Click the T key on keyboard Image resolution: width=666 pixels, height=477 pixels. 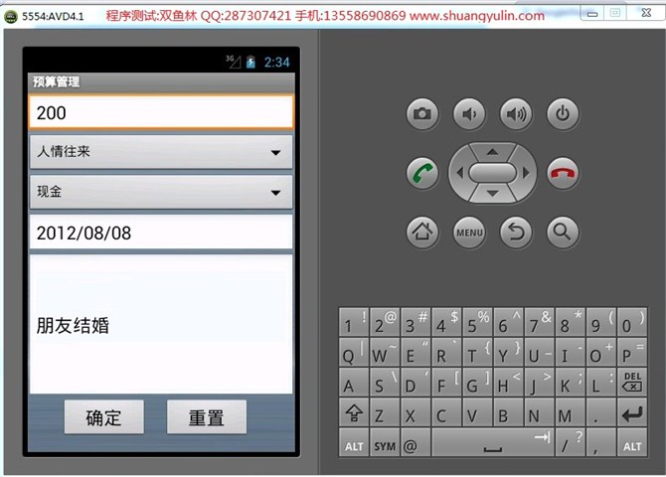tap(477, 352)
